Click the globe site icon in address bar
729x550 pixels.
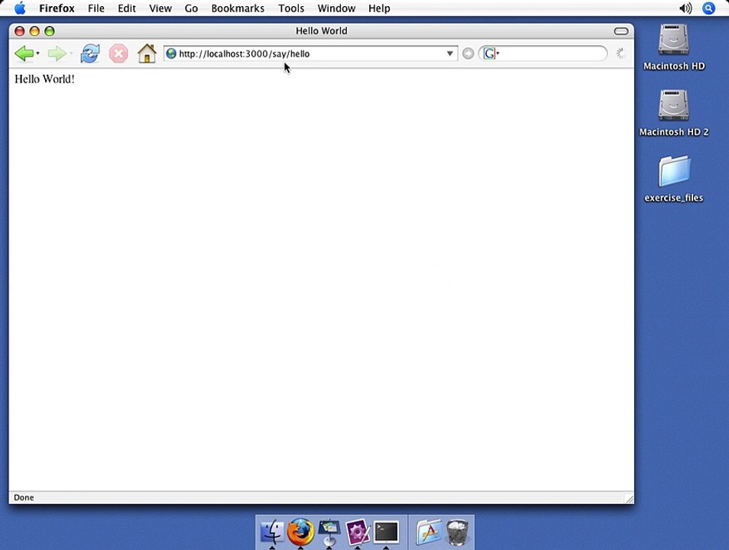click(x=171, y=53)
